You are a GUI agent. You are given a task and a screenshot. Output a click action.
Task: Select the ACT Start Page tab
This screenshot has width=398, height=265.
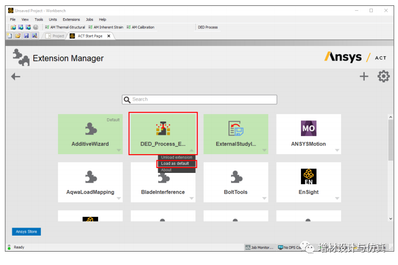pyautogui.click(x=90, y=36)
